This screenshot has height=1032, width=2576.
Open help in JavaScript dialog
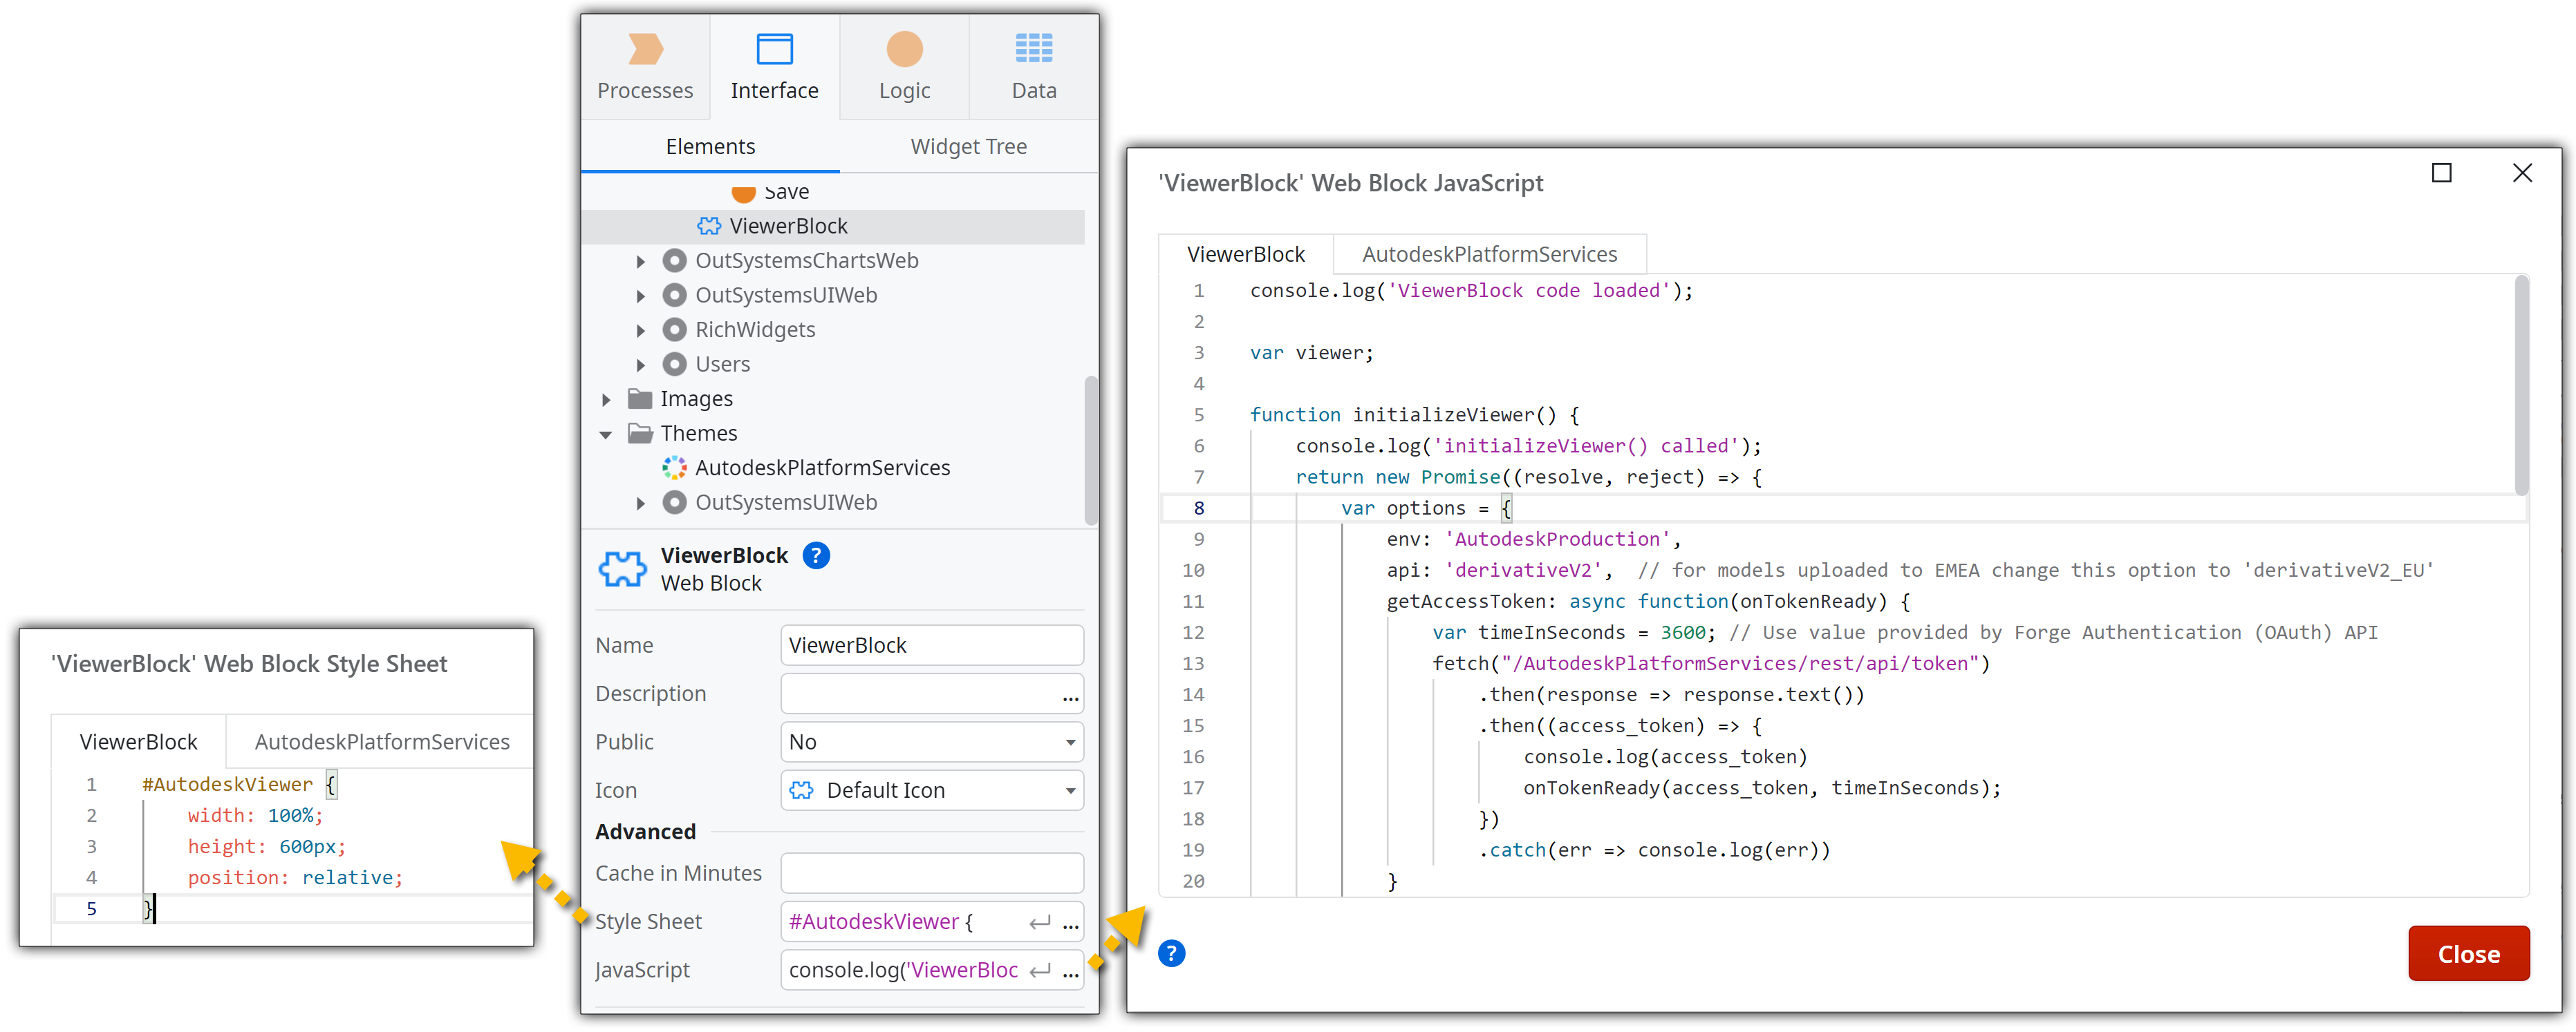point(1171,953)
